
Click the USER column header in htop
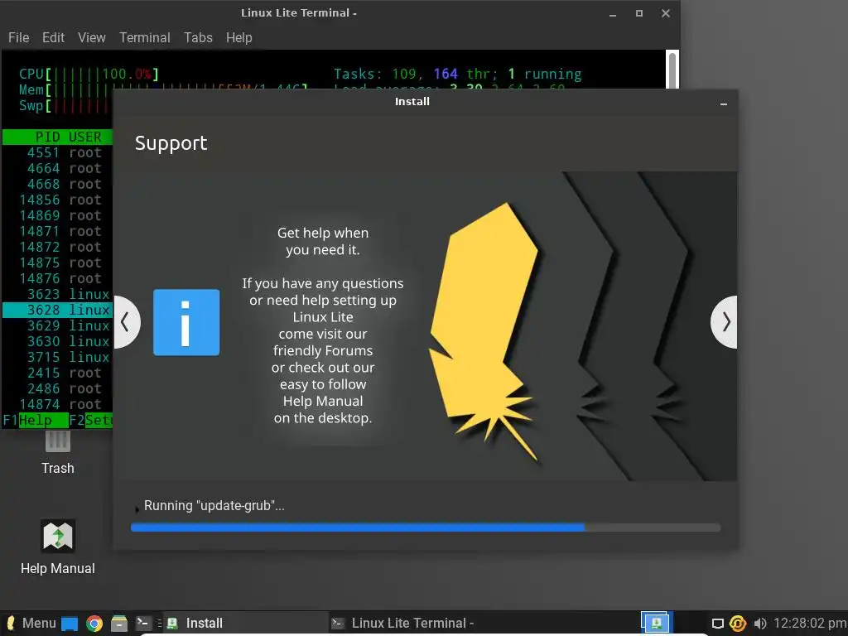(85, 137)
